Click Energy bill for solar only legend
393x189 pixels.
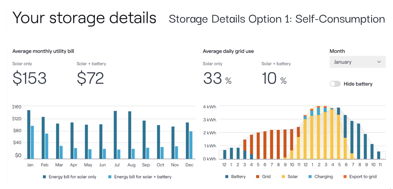point(69,177)
